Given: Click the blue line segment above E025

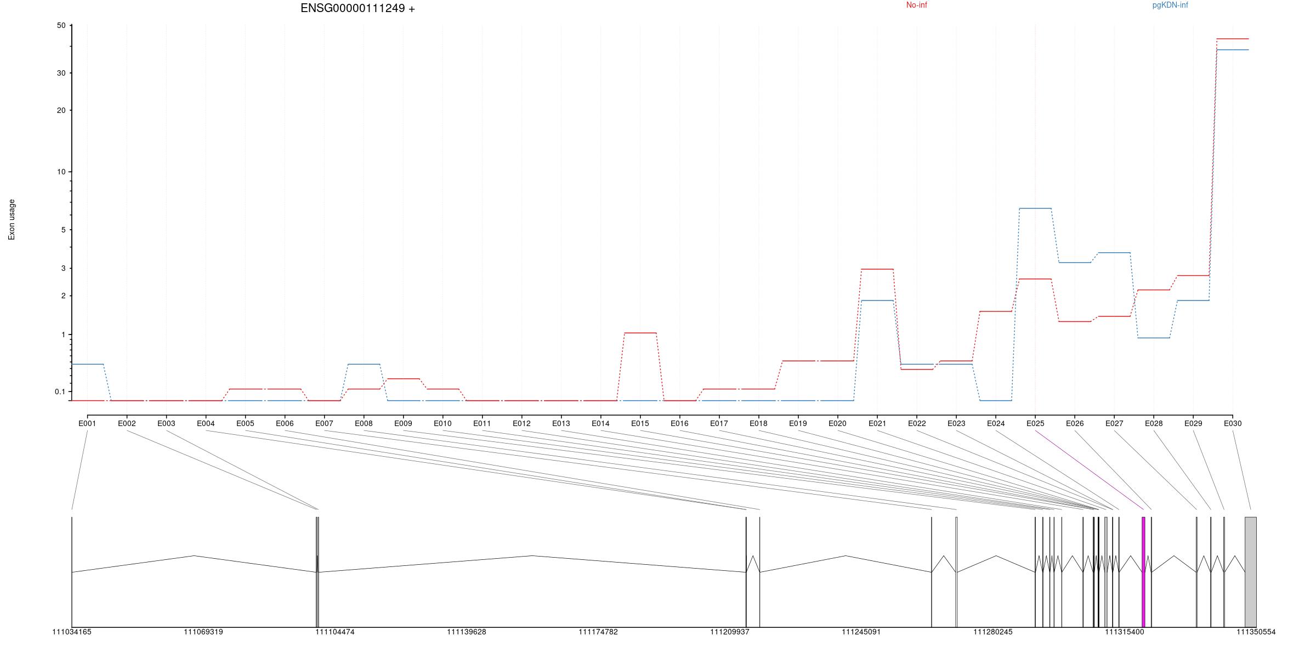Looking at the screenshot, I should (1035, 208).
